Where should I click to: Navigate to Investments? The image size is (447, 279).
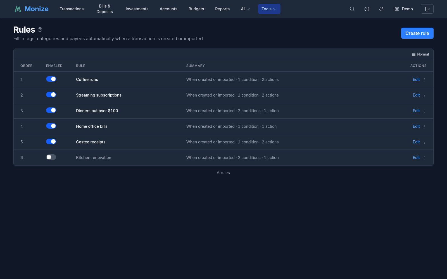click(137, 9)
